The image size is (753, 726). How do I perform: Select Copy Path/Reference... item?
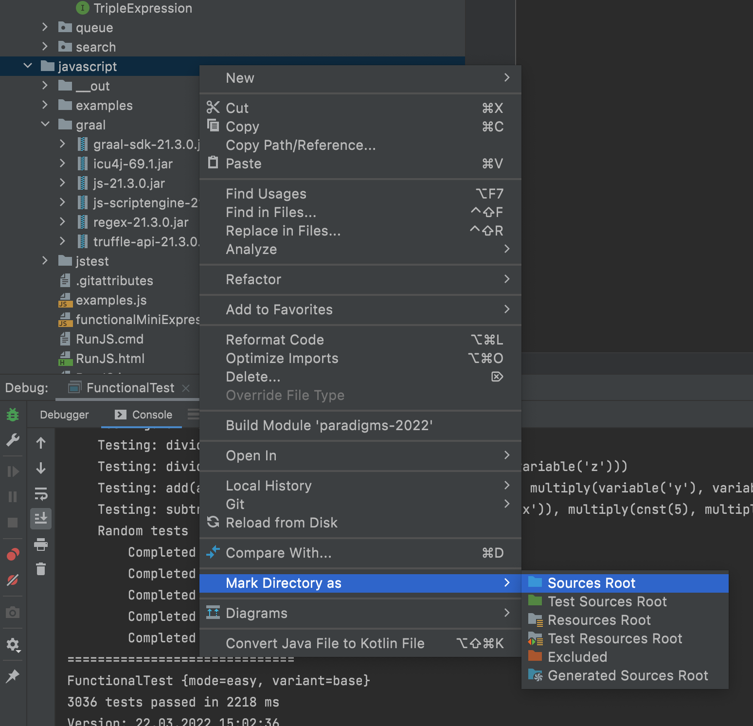pos(360,145)
